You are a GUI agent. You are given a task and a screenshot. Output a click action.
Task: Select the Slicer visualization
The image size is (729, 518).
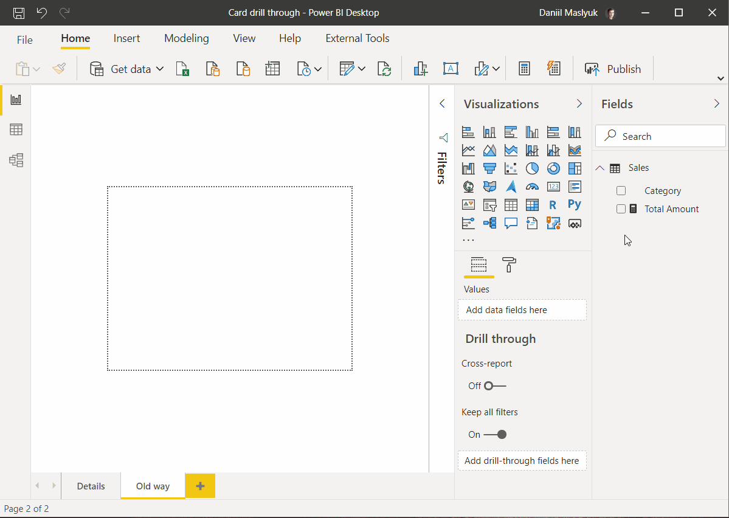(x=489, y=205)
